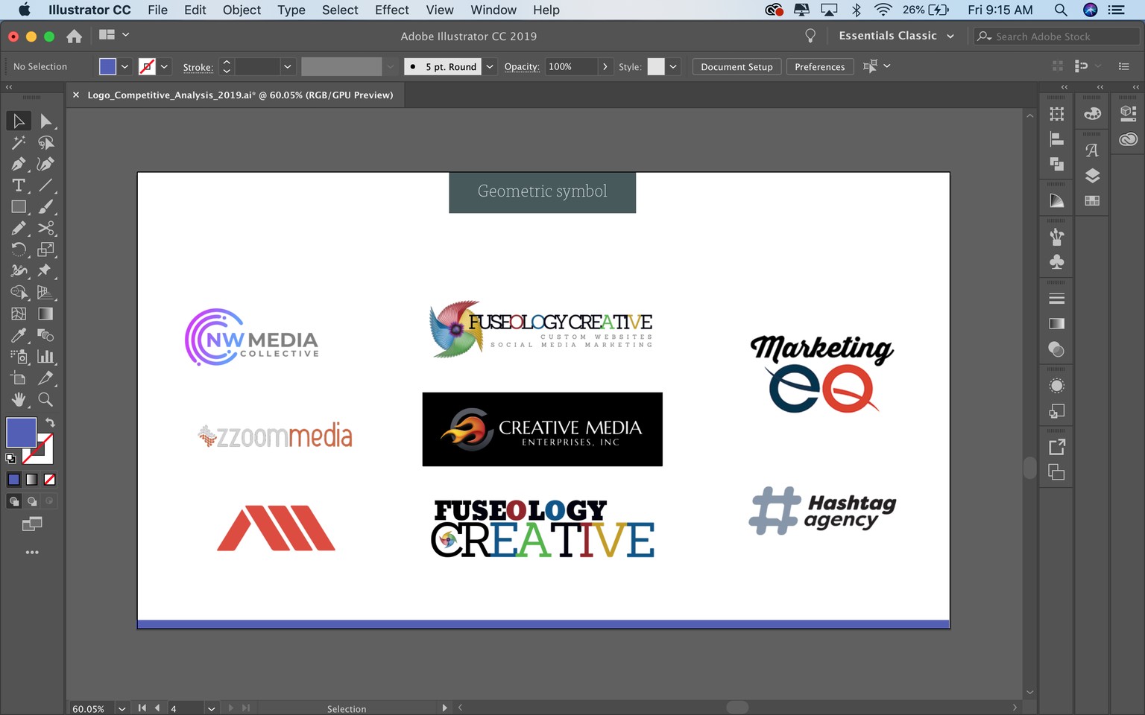Click the Opacity 100% input field
The image size is (1145, 715).
click(571, 66)
